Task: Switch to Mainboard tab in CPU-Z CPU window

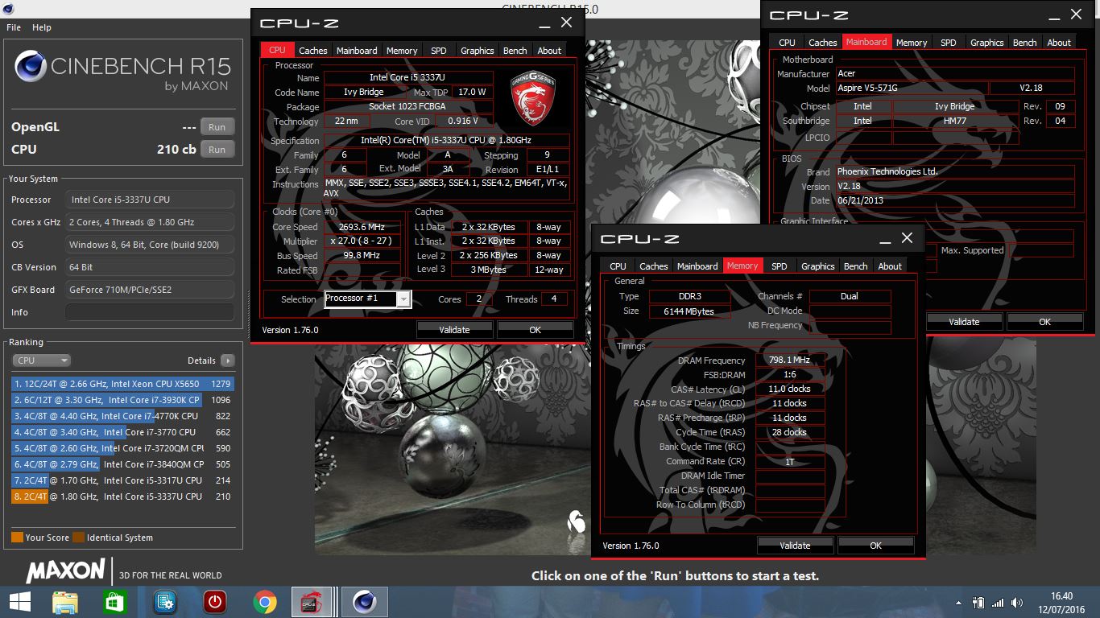Action: 358,50
